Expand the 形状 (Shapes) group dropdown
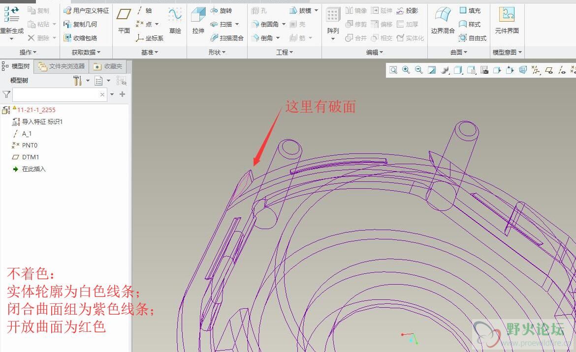The image size is (576, 352). click(x=217, y=53)
